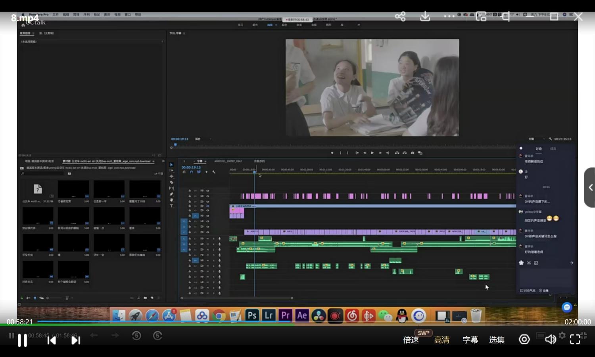Click the Extract button in program monitor
This screenshot has width=595, height=357.
405,153
